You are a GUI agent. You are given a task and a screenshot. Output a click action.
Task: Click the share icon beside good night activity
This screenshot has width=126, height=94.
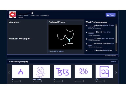coord(87,44)
